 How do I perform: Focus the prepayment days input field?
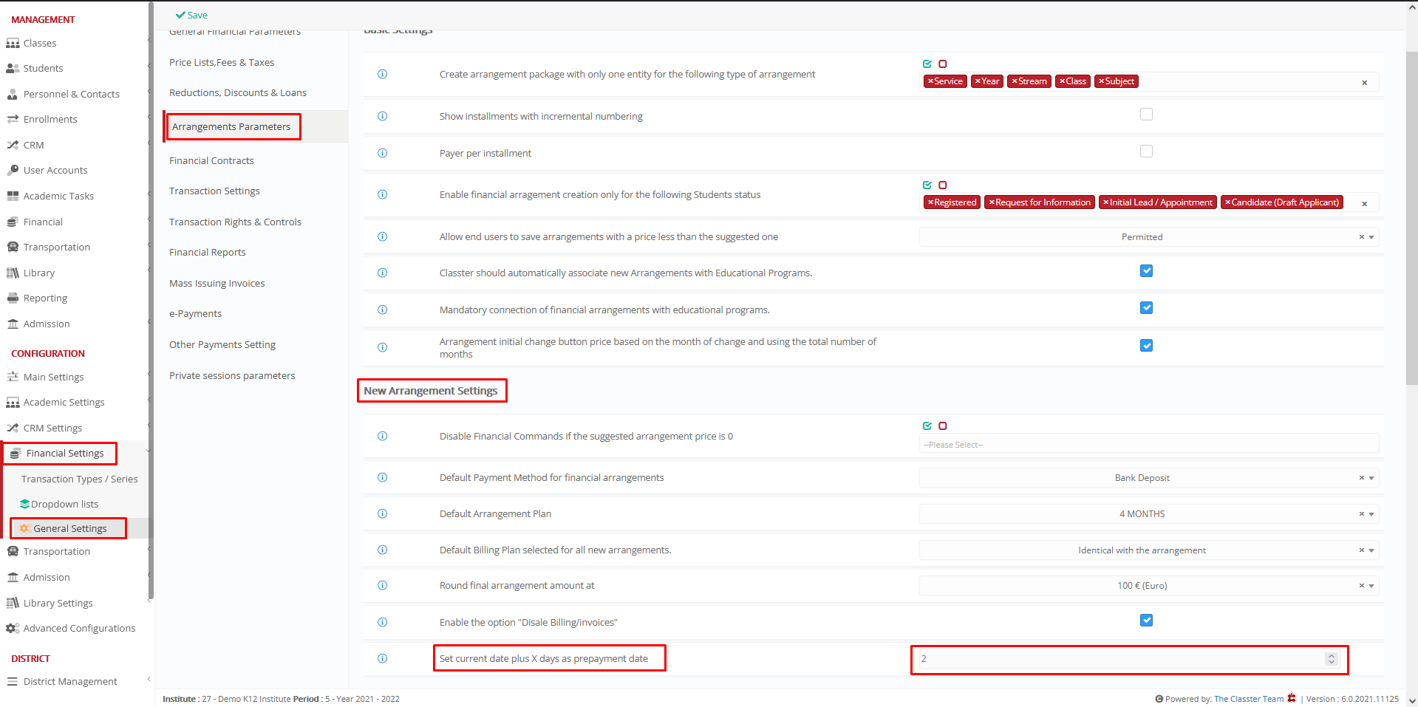point(1129,659)
